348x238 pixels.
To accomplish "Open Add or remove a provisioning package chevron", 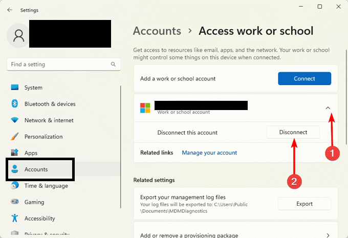I will pyautogui.click(x=328, y=235).
